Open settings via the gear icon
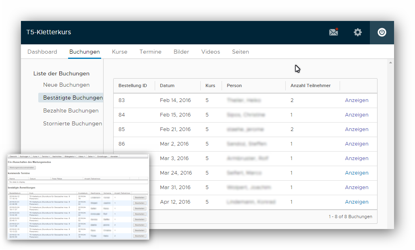The width and height of the screenshot is (415, 250). (358, 32)
